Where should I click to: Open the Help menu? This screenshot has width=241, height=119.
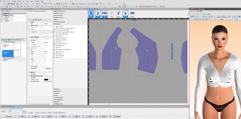tap(42, 1)
